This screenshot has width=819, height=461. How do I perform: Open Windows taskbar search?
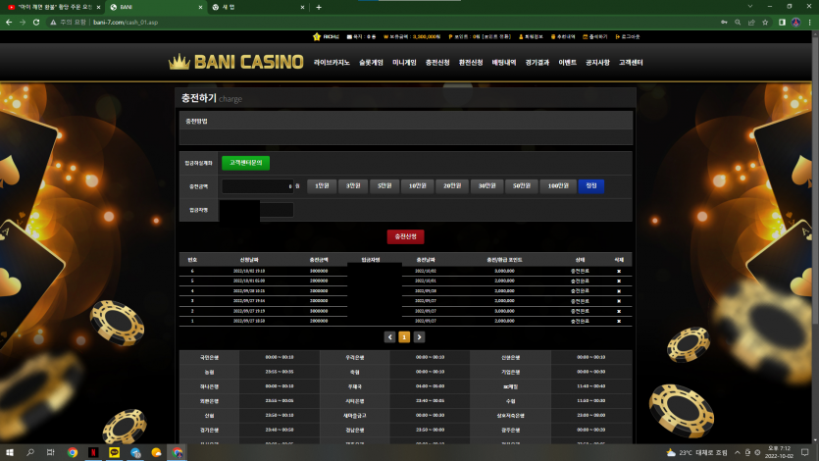[30, 452]
